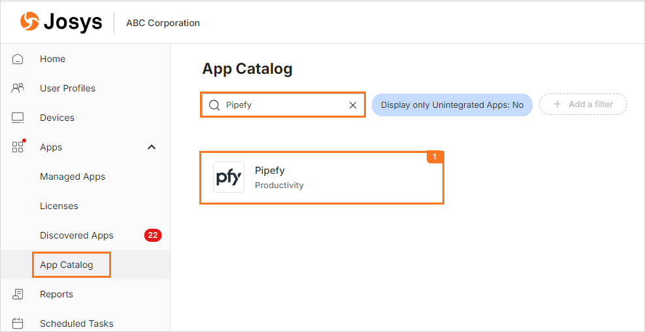Click the 22 badge on Discovered Apps
This screenshot has width=645, height=332.
coord(153,235)
